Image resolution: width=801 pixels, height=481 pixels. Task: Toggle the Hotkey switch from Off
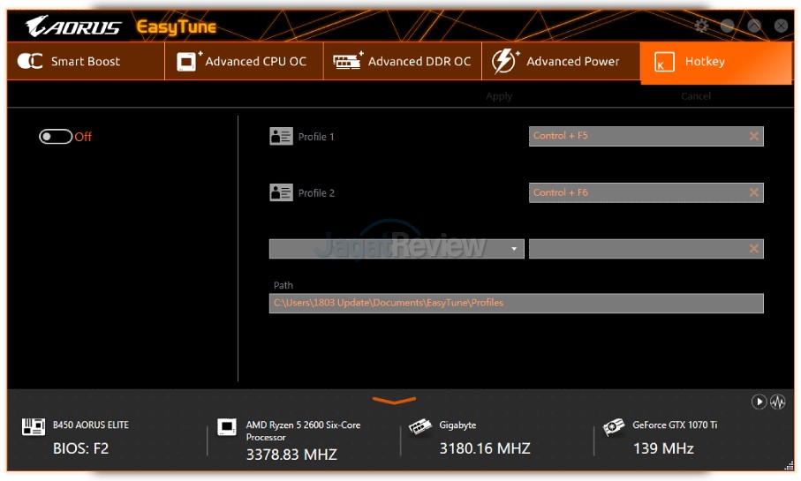[x=55, y=137]
